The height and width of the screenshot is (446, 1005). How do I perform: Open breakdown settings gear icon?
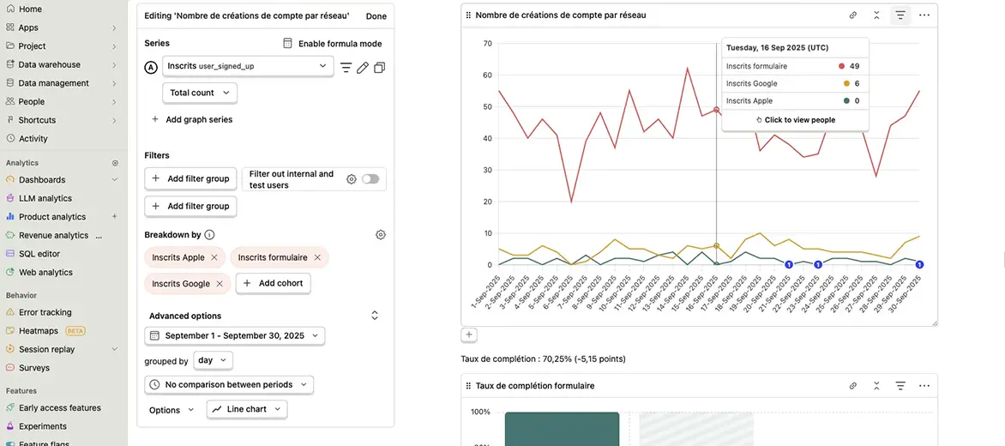381,235
